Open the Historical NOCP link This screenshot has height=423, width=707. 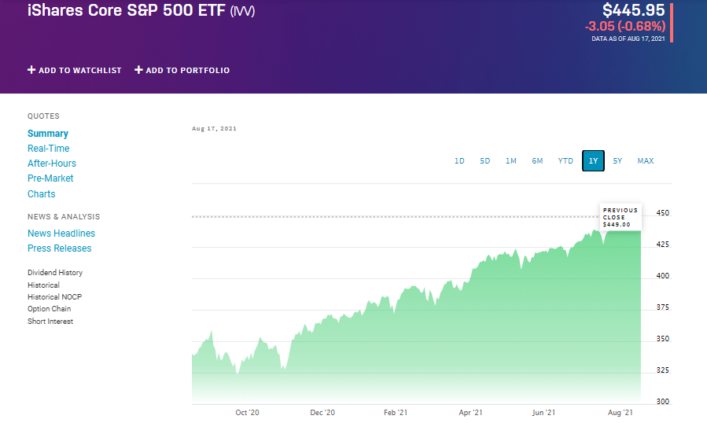pos(54,296)
